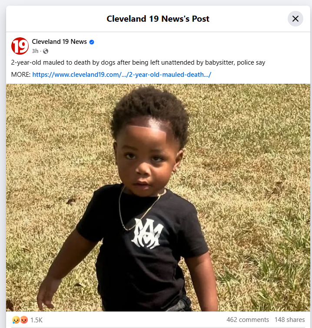Follow the cleveland19.com article link
The image size is (312, 328).
pos(122,75)
